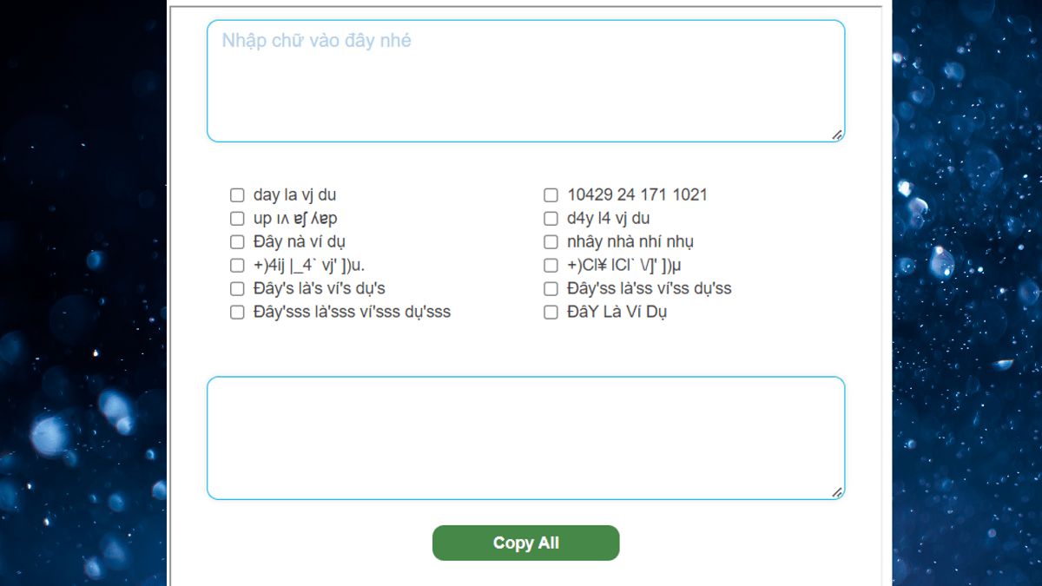Enable 'Đây'sss là'sss ví'sss dụ'sss' checkbox

(237, 313)
